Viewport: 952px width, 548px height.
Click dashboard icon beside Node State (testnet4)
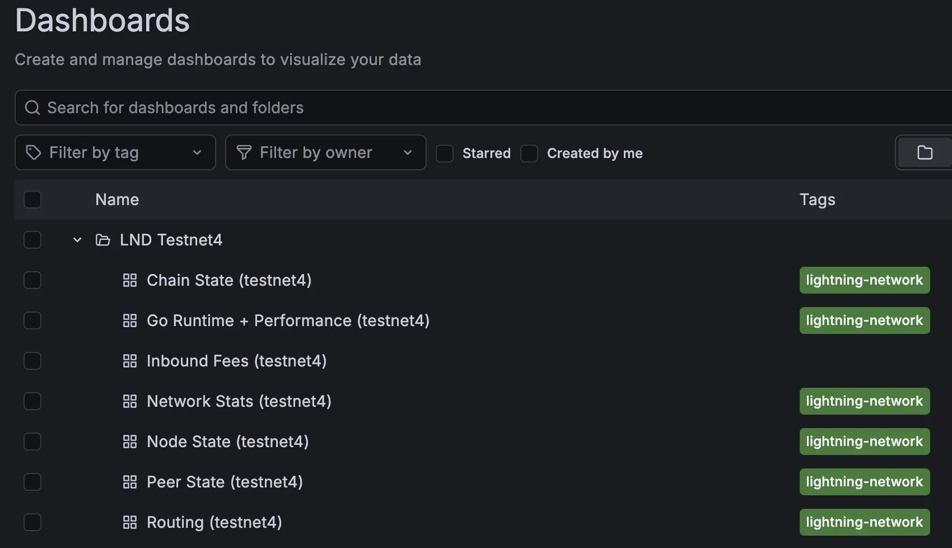[x=130, y=442]
